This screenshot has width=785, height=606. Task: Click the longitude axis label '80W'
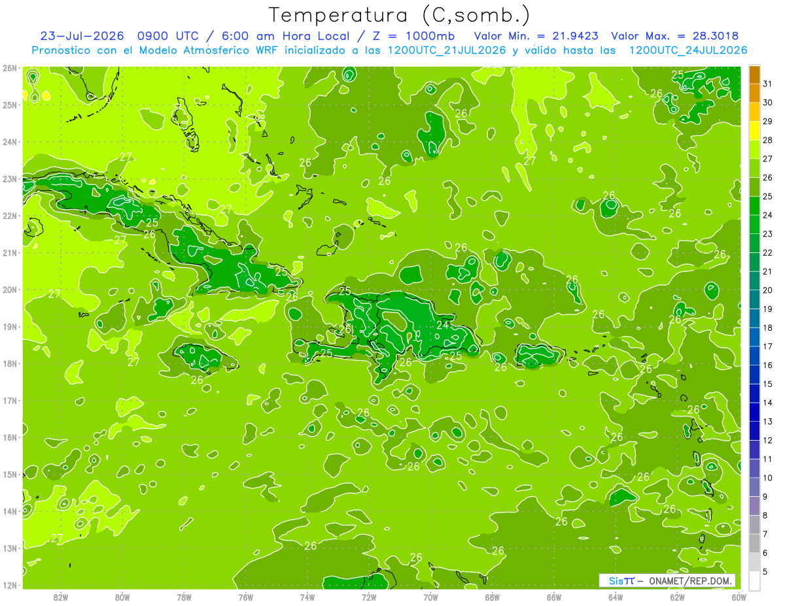(x=122, y=597)
